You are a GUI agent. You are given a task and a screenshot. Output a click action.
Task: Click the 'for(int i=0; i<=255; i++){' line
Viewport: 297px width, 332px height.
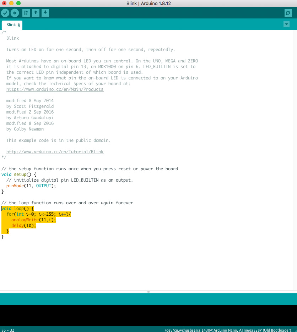tap(39, 214)
